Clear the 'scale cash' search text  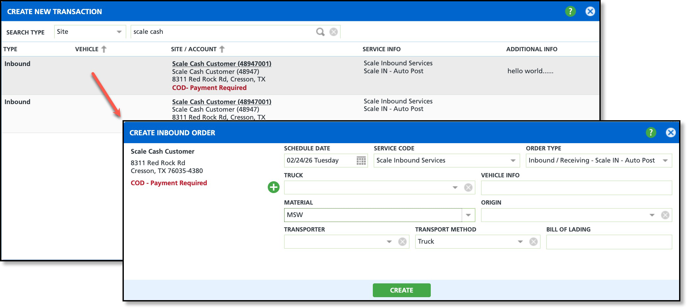coord(334,32)
